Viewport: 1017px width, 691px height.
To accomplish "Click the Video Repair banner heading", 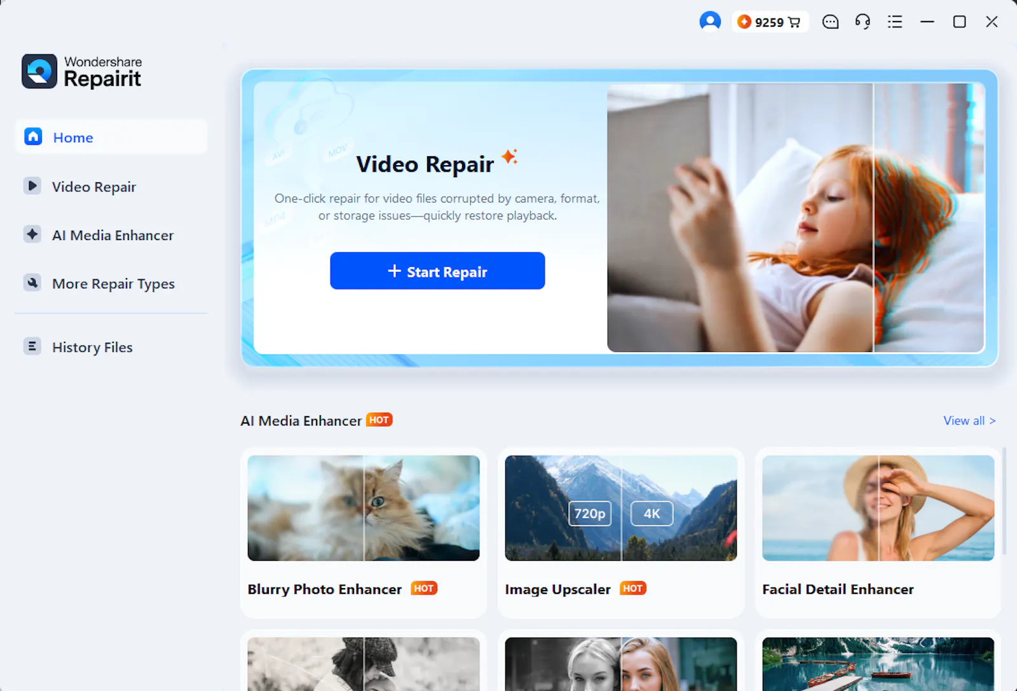I will [x=425, y=164].
